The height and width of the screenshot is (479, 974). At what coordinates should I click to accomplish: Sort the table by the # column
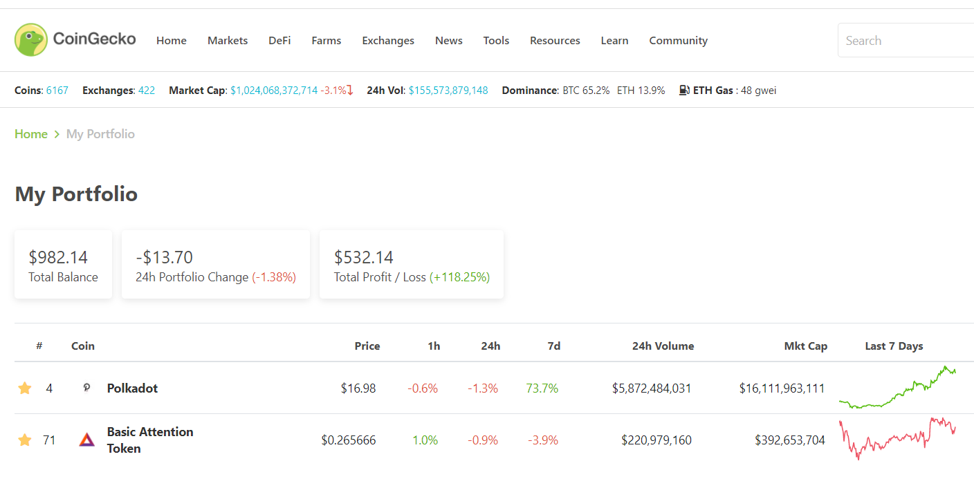pos(39,346)
